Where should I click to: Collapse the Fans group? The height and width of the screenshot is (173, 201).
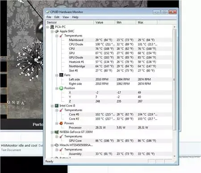click(57, 75)
